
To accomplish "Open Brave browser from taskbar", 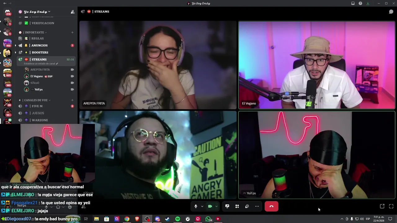I will click(x=137, y=219).
